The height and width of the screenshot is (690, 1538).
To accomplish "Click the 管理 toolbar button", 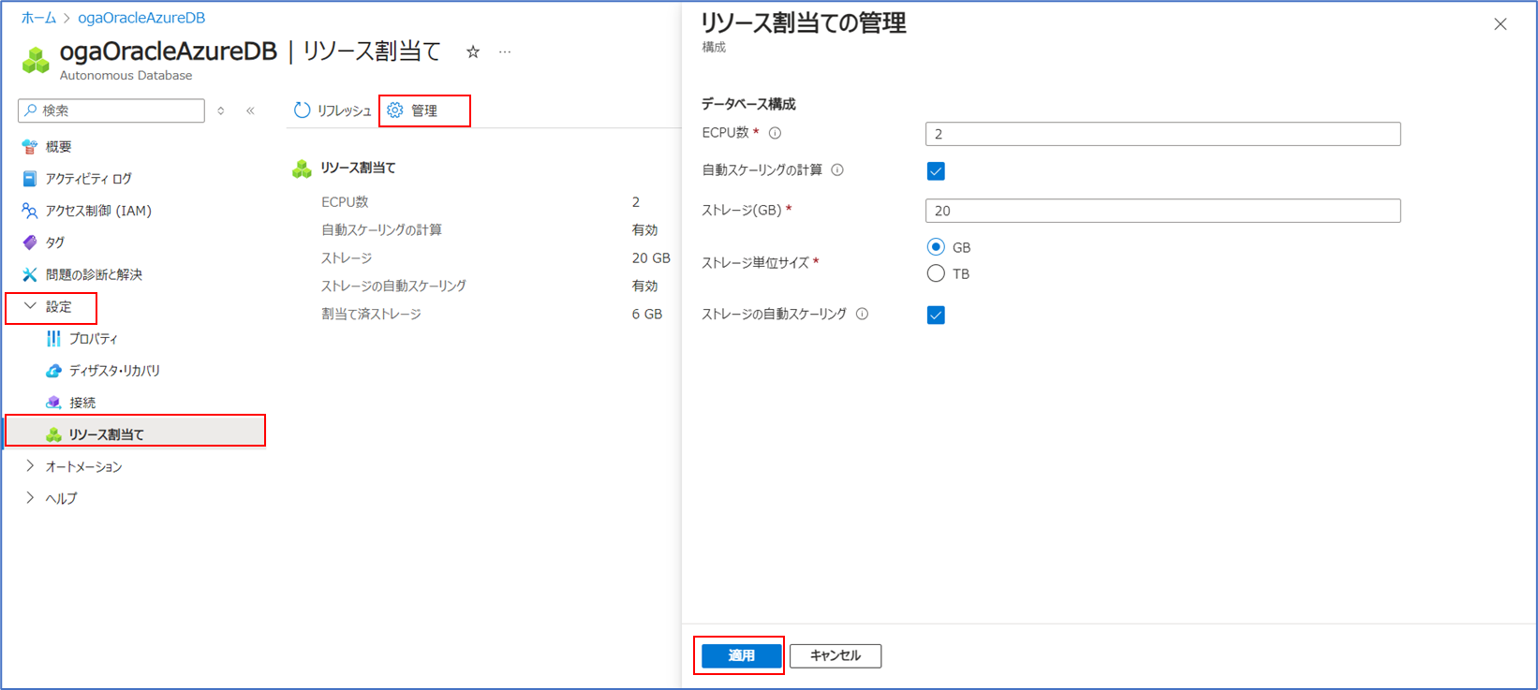I will [x=413, y=110].
